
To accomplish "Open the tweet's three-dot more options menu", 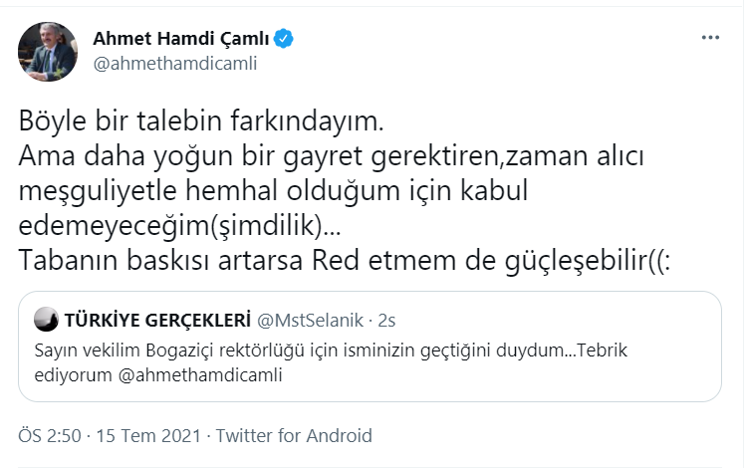I will pyautogui.click(x=710, y=38).
